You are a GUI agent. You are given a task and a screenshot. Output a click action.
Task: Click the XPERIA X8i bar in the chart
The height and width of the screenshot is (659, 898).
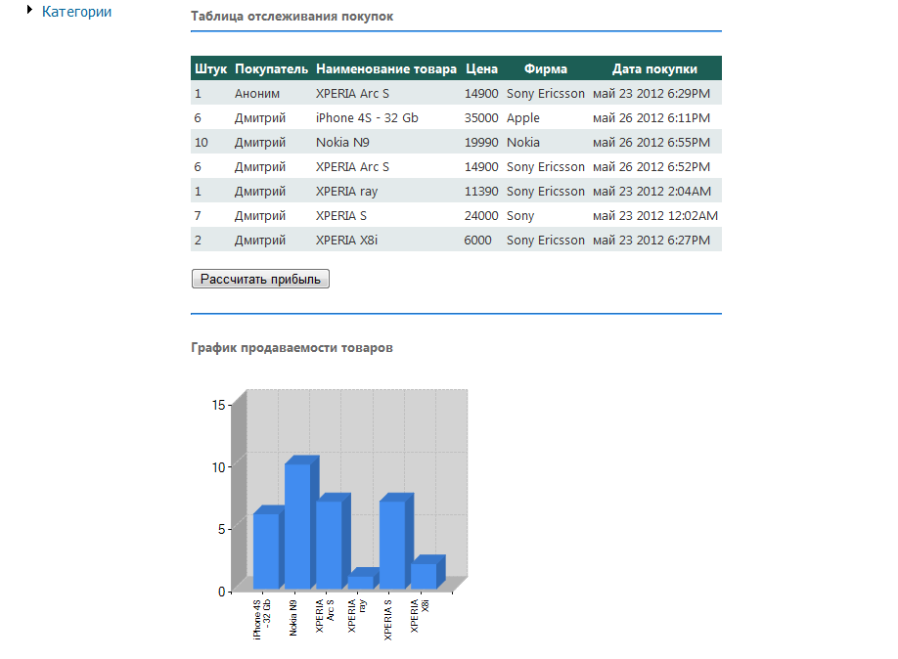(x=424, y=576)
